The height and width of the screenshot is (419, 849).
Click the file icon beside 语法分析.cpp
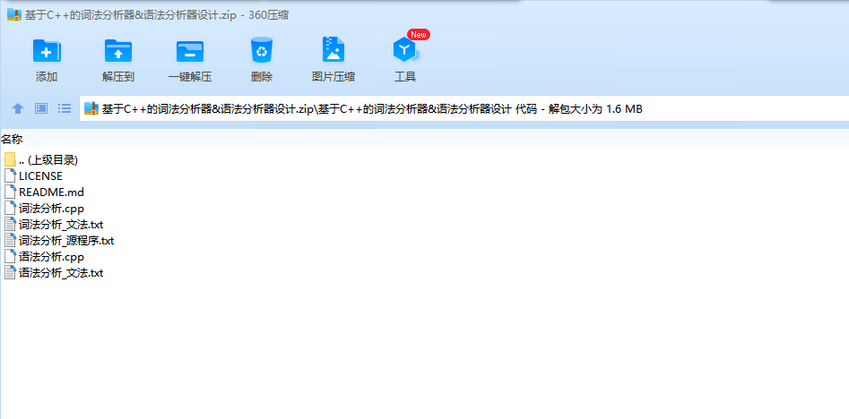10,257
